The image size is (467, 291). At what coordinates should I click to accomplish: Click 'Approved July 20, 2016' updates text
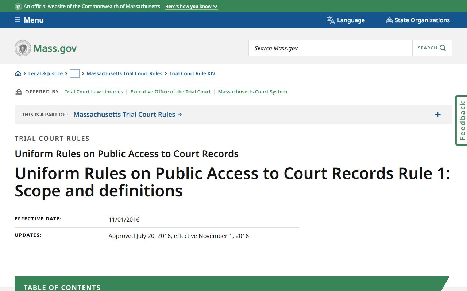click(140, 236)
